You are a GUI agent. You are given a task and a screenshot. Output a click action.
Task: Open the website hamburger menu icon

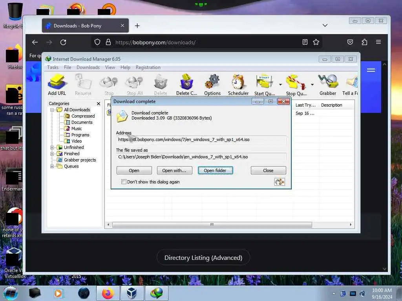coord(371,70)
